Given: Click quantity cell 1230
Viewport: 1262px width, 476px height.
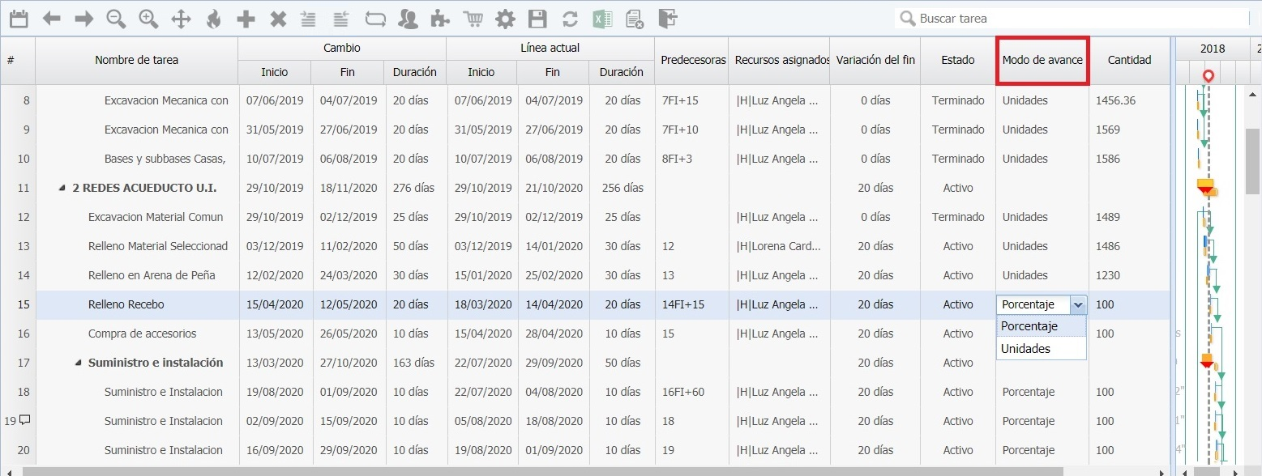Looking at the screenshot, I should pyautogui.click(x=1108, y=275).
